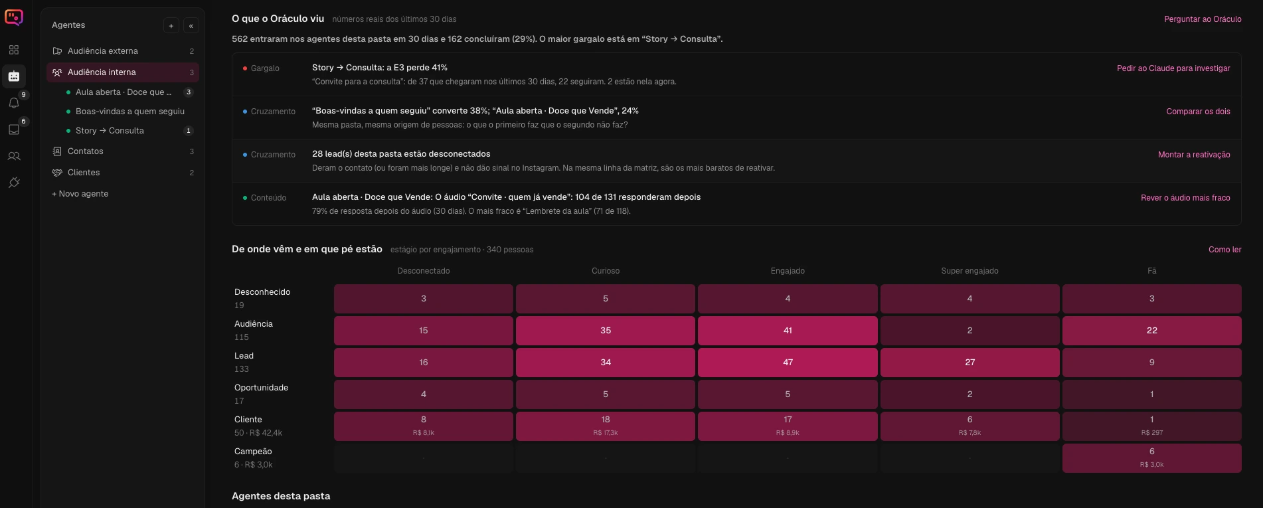Viewport: 1263px width, 508px height.
Task: Open notifications bell with 9 badge
Action: (x=14, y=103)
